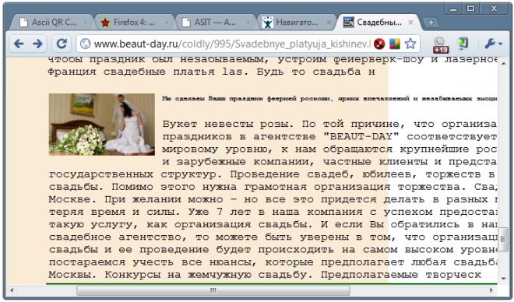Go back with the browser back arrow
Screen dimensions: 514x302
coord(19,44)
